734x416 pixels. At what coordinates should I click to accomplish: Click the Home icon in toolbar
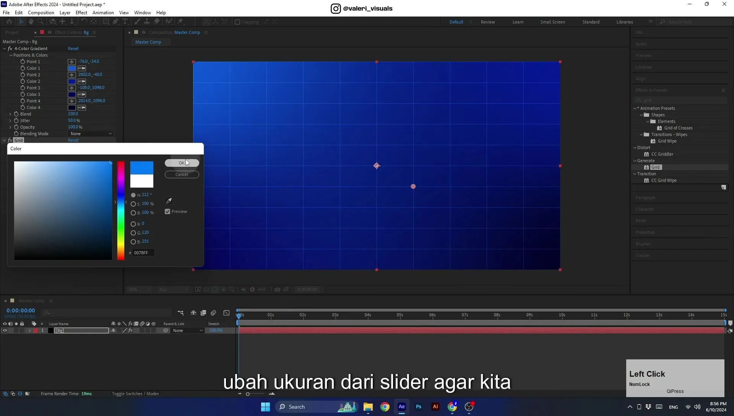[x=9, y=22]
